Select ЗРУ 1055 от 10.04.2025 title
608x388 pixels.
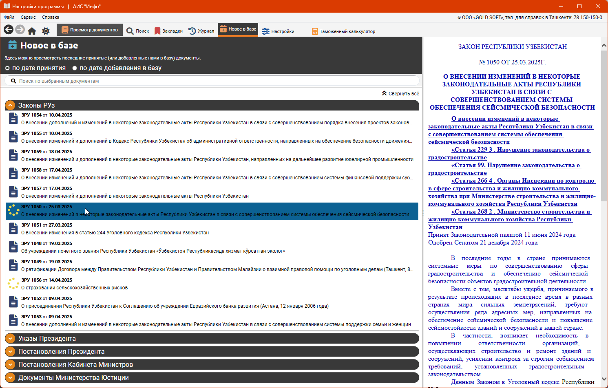47,134
